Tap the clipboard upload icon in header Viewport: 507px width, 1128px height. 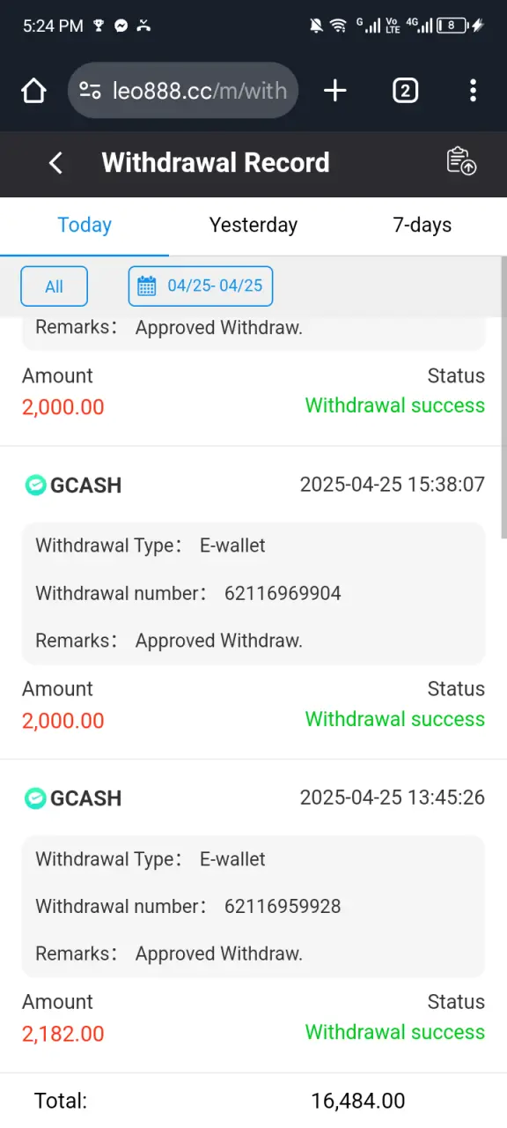(462, 161)
